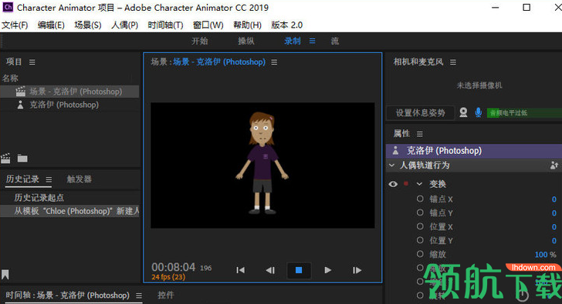Viewport: 562px width, 304px height.
Task: Click the 锚点 X value 0
Action: coord(554,199)
